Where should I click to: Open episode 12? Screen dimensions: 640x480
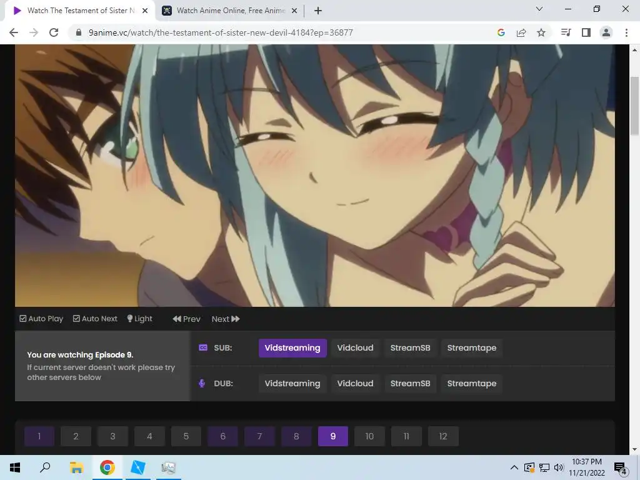(x=443, y=436)
